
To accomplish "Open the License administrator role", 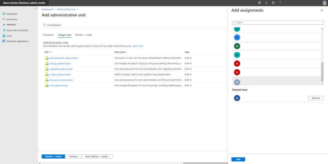I will click(60, 74).
